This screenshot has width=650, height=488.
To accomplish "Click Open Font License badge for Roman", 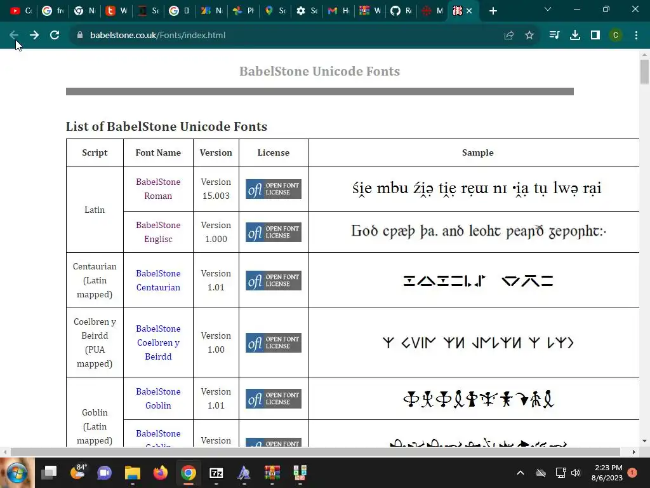I will pyautogui.click(x=273, y=189).
